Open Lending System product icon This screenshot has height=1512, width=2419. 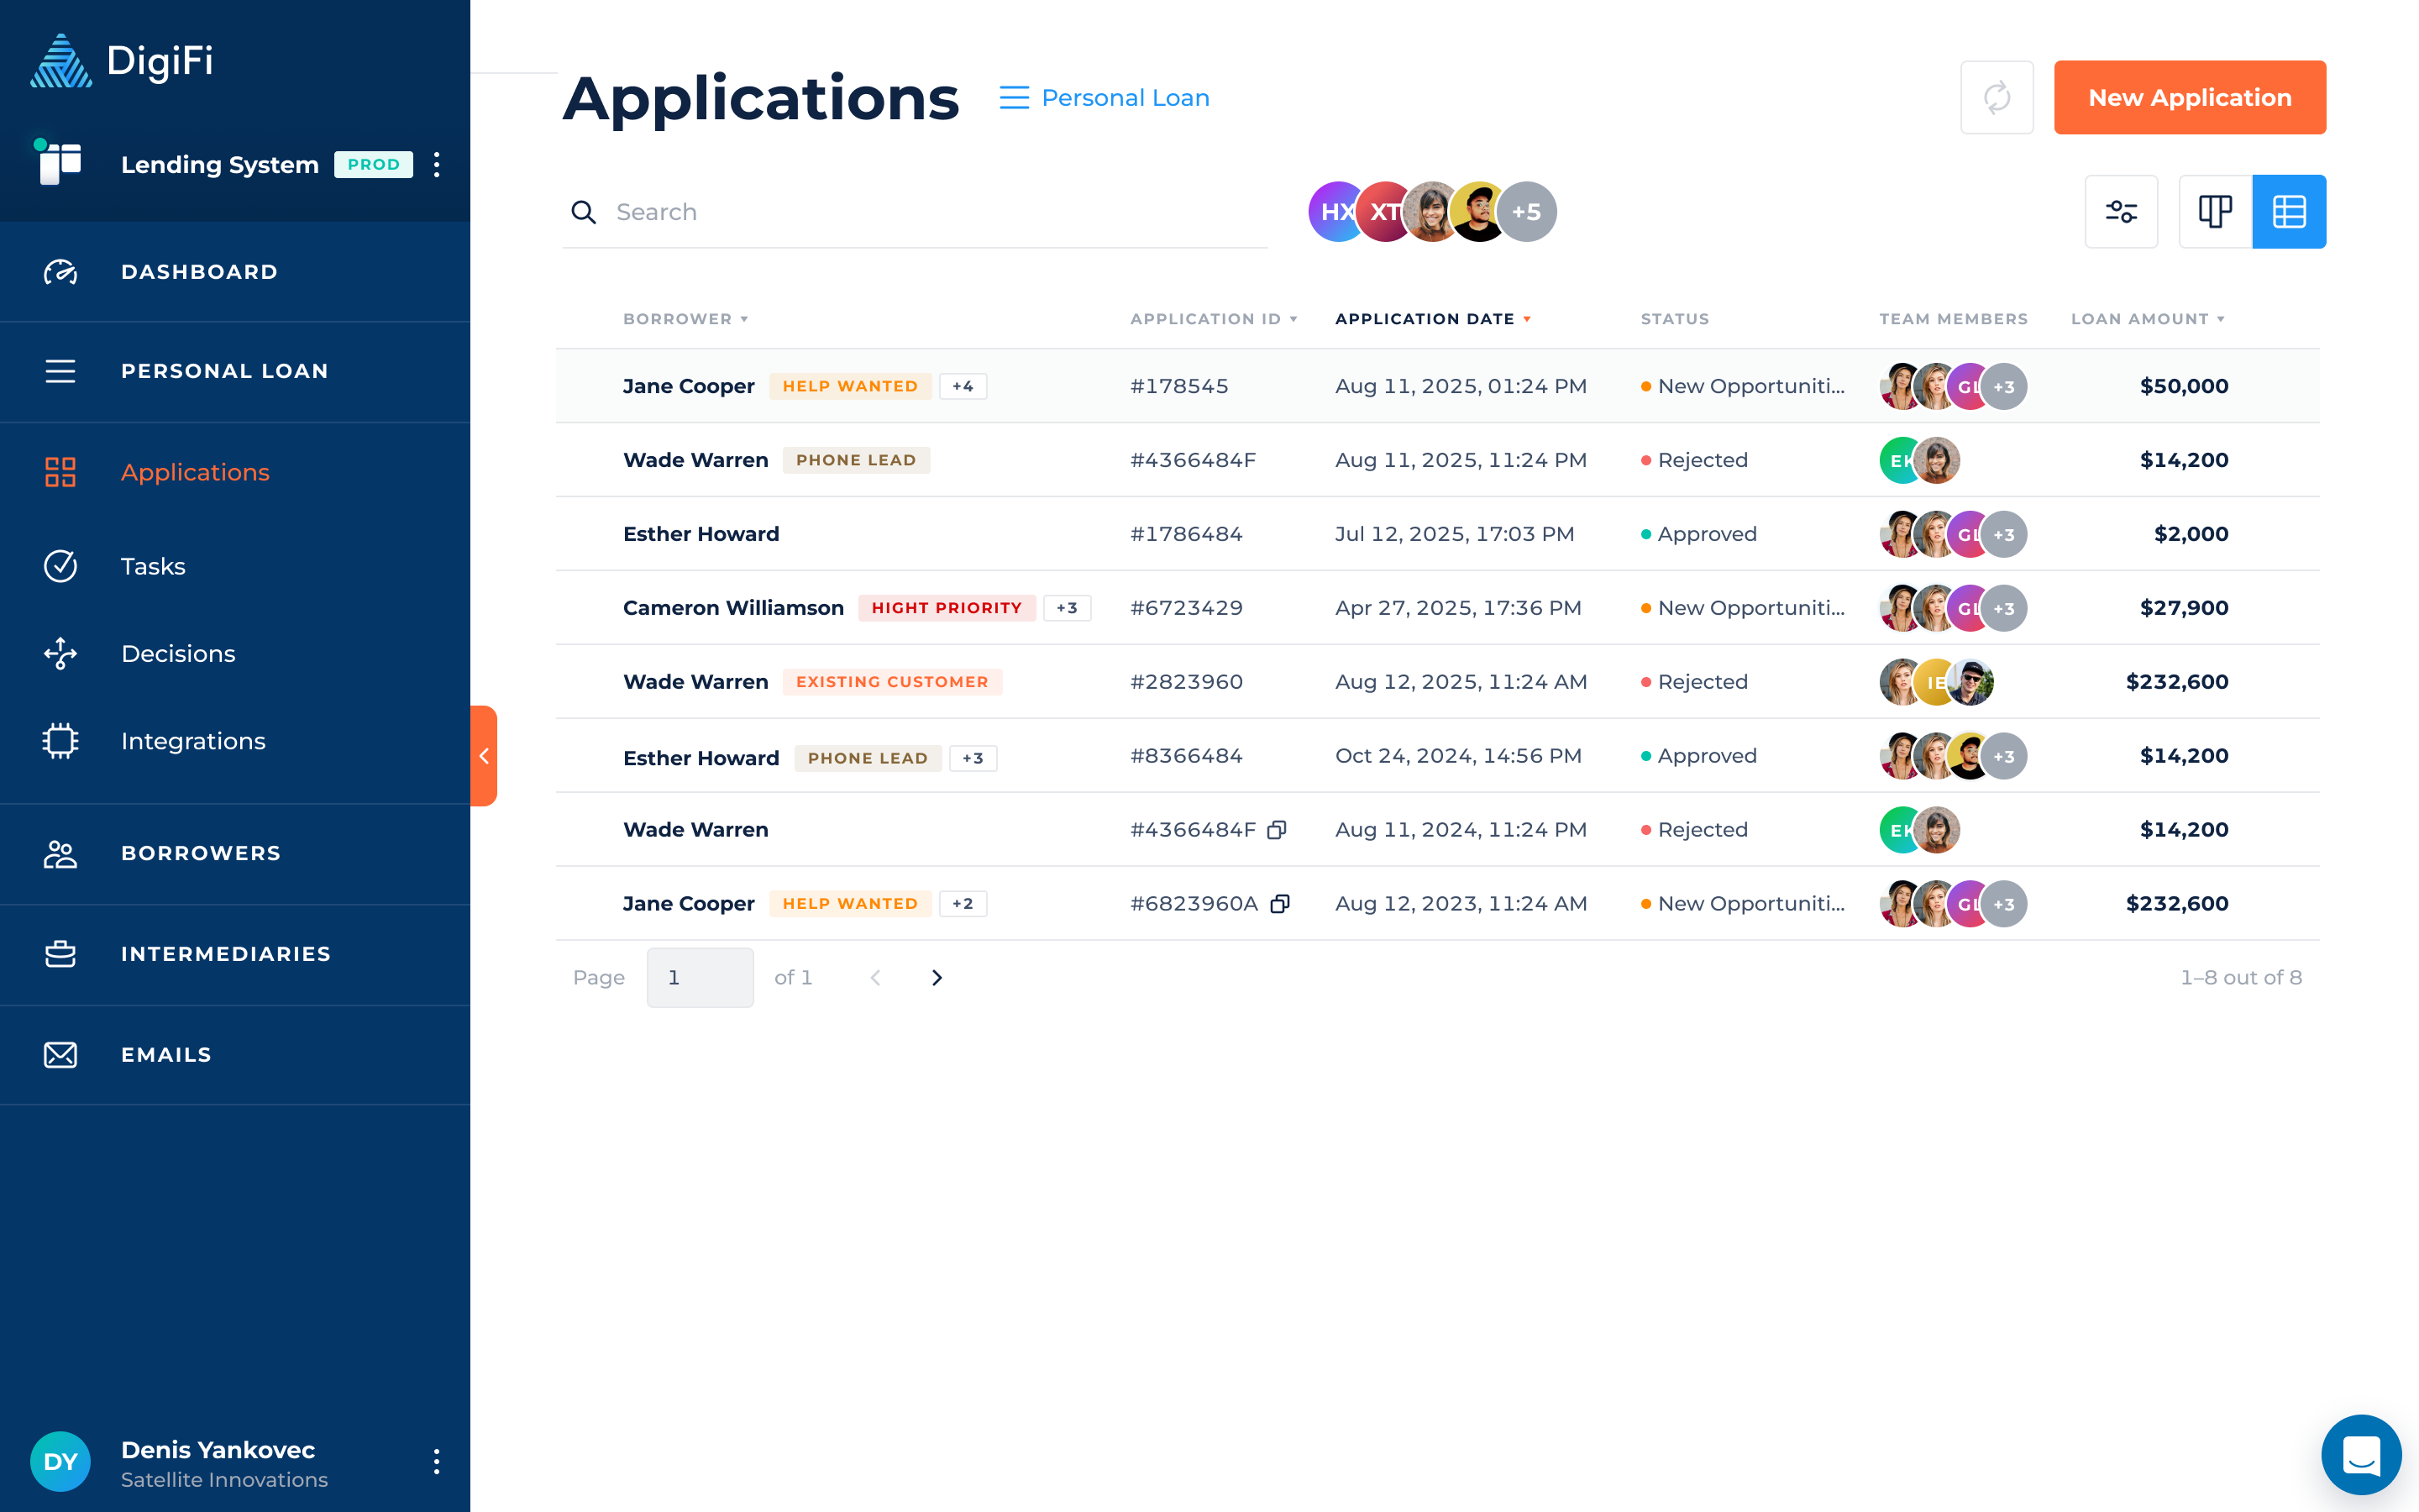coord(60,162)
